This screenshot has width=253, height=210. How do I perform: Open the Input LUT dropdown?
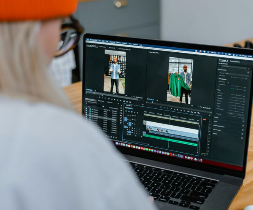click(237, 75)
